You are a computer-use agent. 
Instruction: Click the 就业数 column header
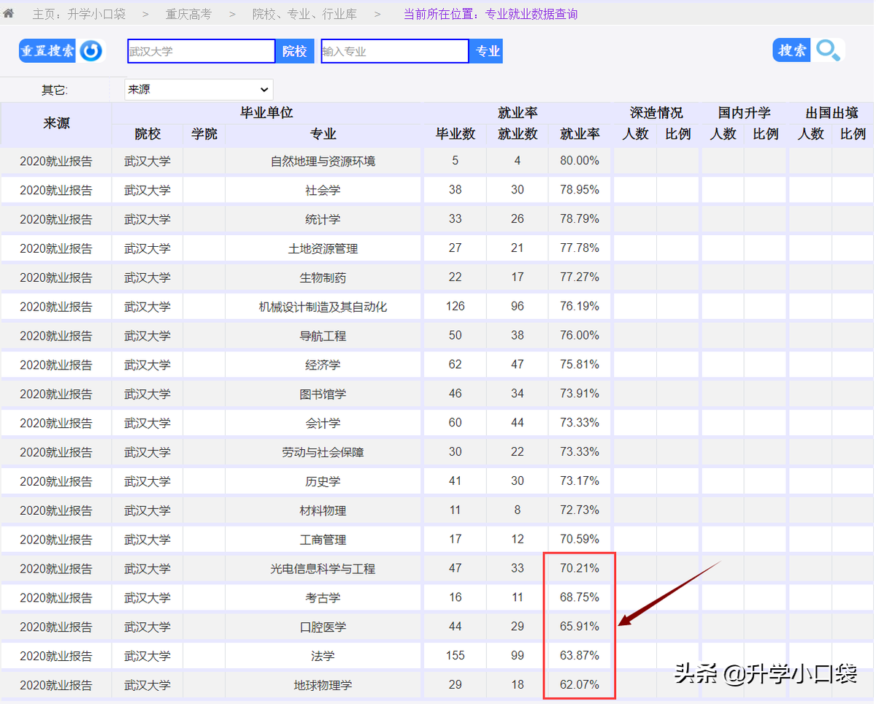point(518,134)
